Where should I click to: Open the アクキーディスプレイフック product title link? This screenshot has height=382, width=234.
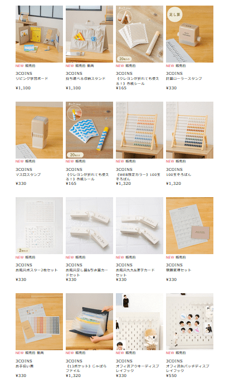point(137,368)
